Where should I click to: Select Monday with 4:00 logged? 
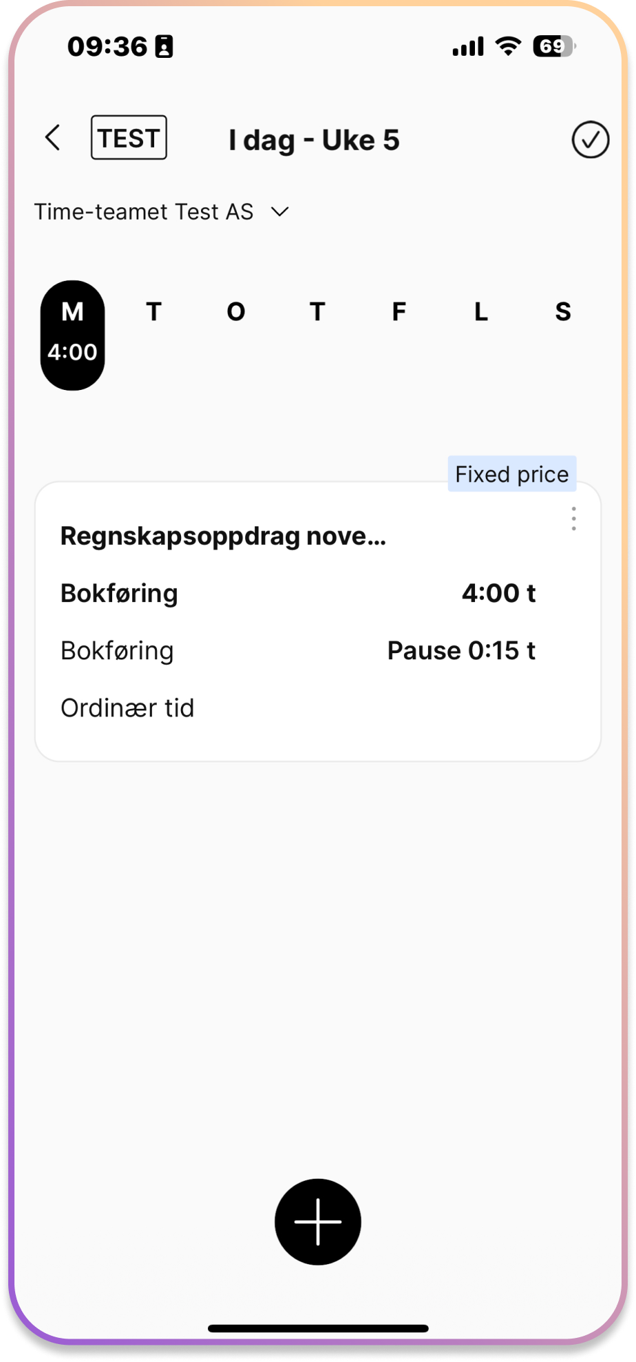(x=72, y=335)
